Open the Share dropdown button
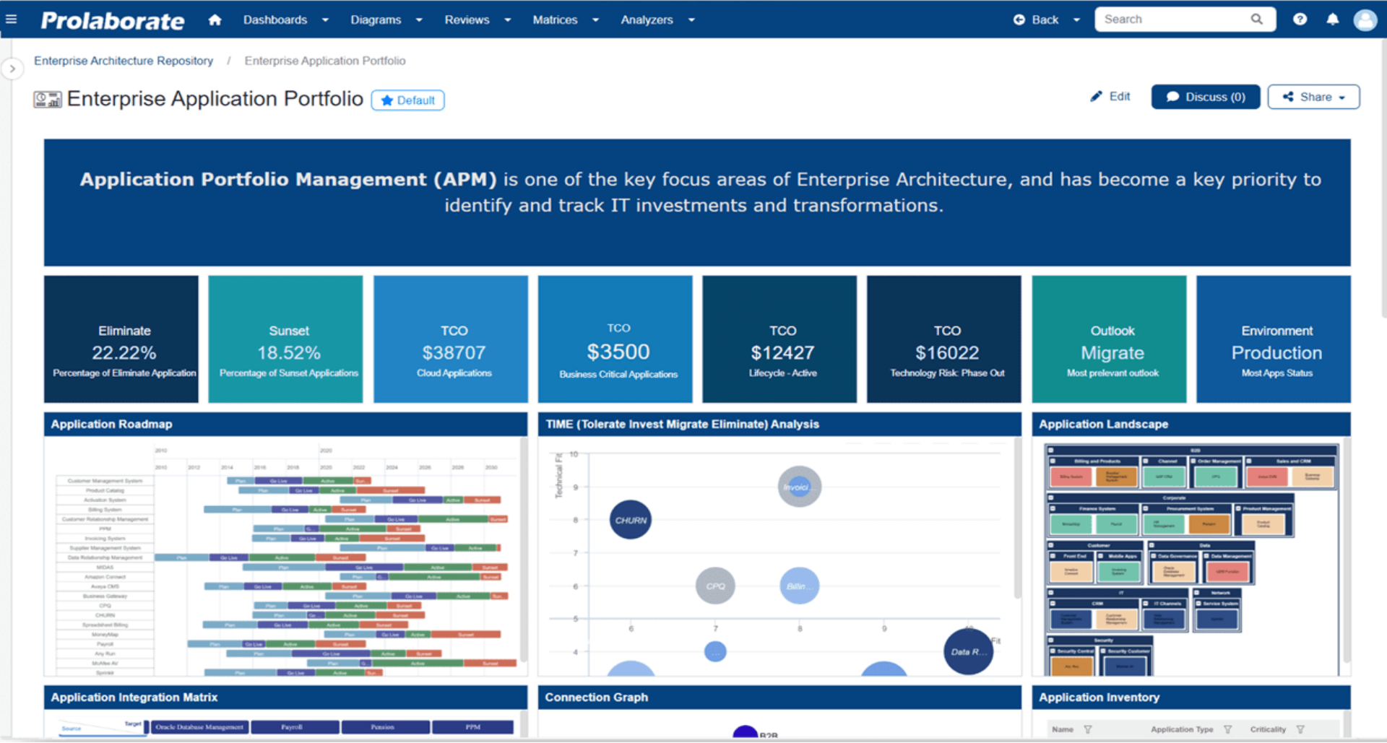 tap(1313, 97)
